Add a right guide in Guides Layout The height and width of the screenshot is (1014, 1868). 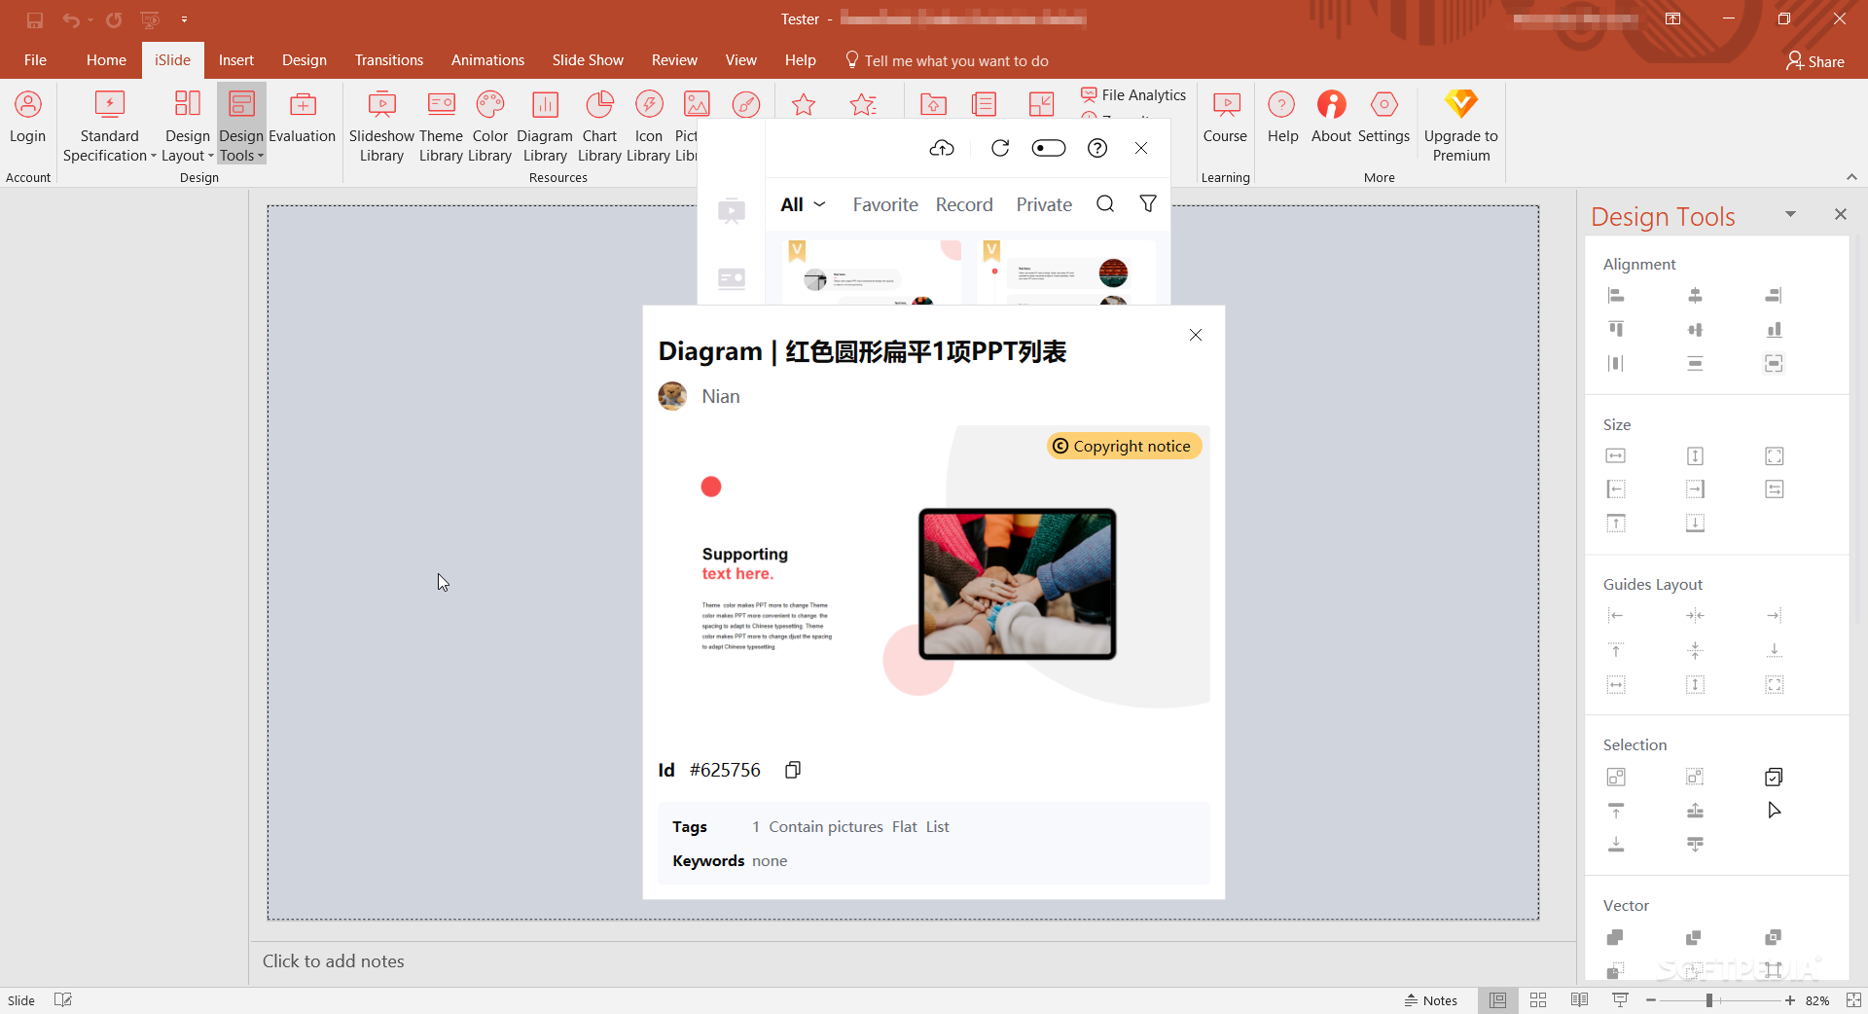click(x=1774, y=615)
